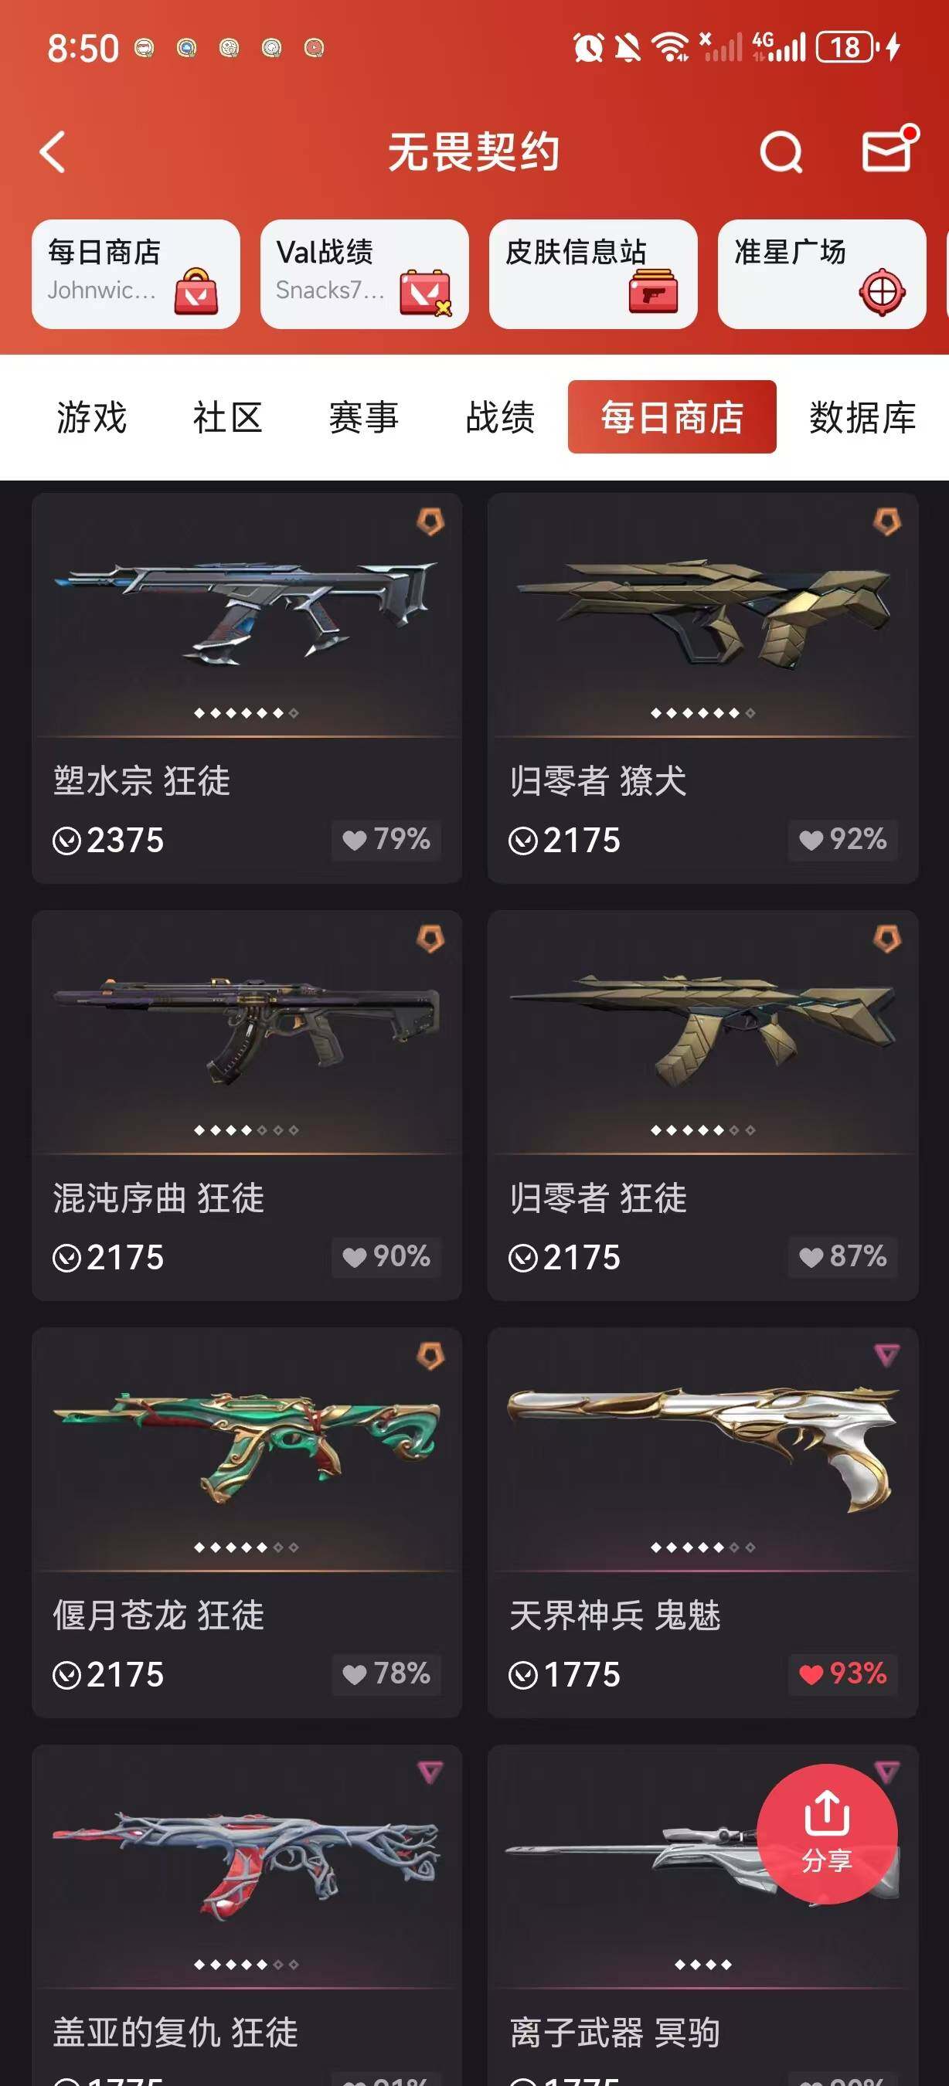This screenshot has width=949, height=2086.
Task: Open the 数据库 tab
Action: (x=862, y=417)
